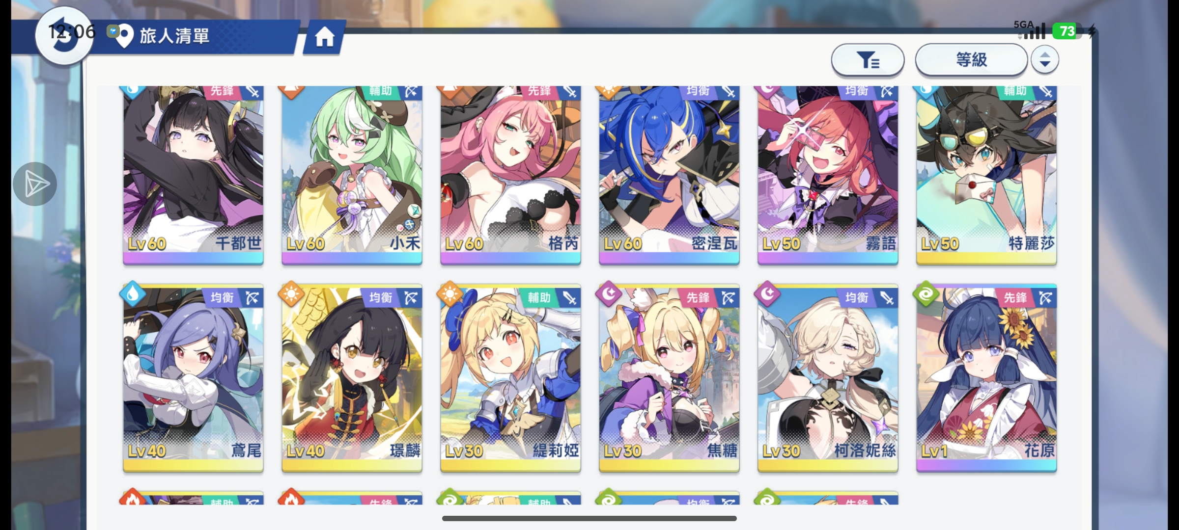Select the 柯洛妮絲 Lv30 character card
This screenshot has width=1179, height=530.
pyautogui.click(x=828, y=378)
